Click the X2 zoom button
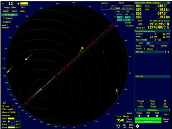 click(4, 103)
